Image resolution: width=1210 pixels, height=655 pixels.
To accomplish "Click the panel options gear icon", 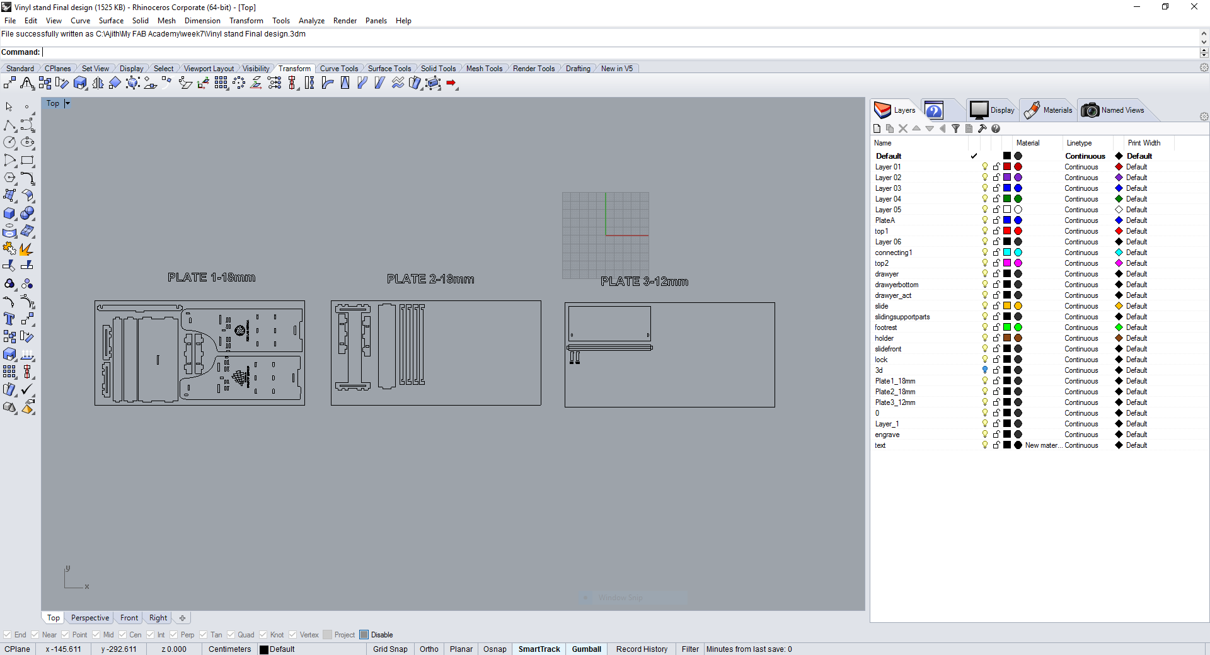I will pyautogui.click(x=1204, y=117).
